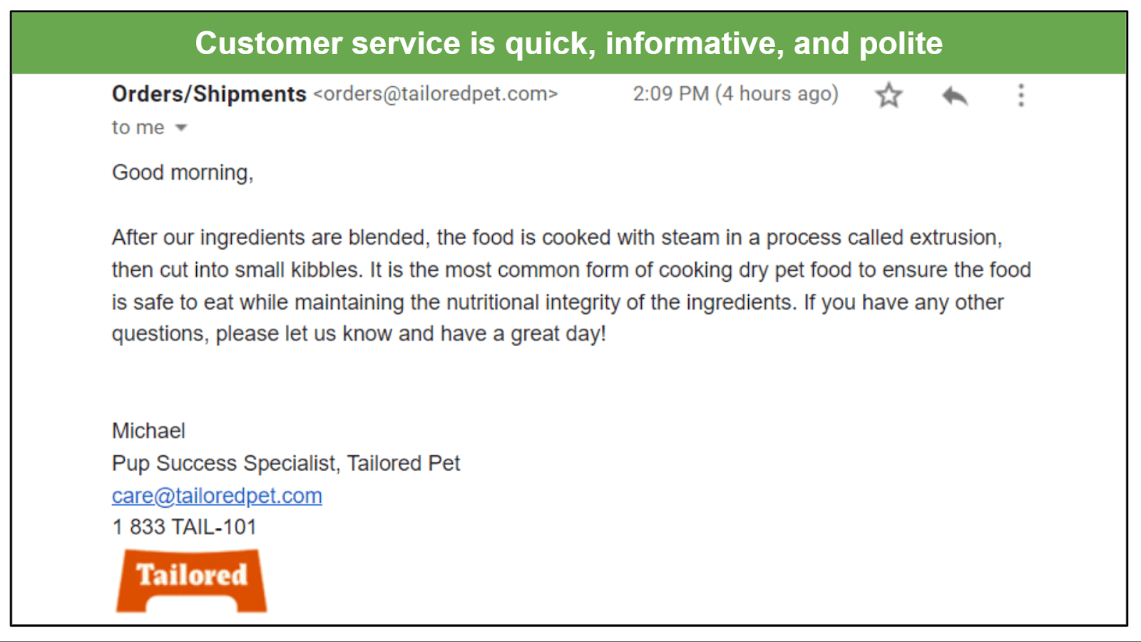Click the 'to me' recipient text
The width and height of the screenshot is (1141, 642).
click(138, 128)
